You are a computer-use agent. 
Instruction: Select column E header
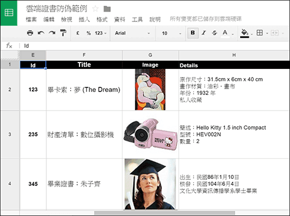point(33,55)
